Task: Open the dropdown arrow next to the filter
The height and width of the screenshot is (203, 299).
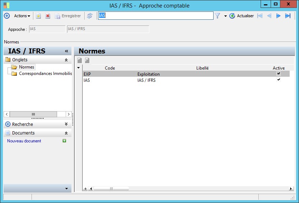Action: [x=225, y=16]
